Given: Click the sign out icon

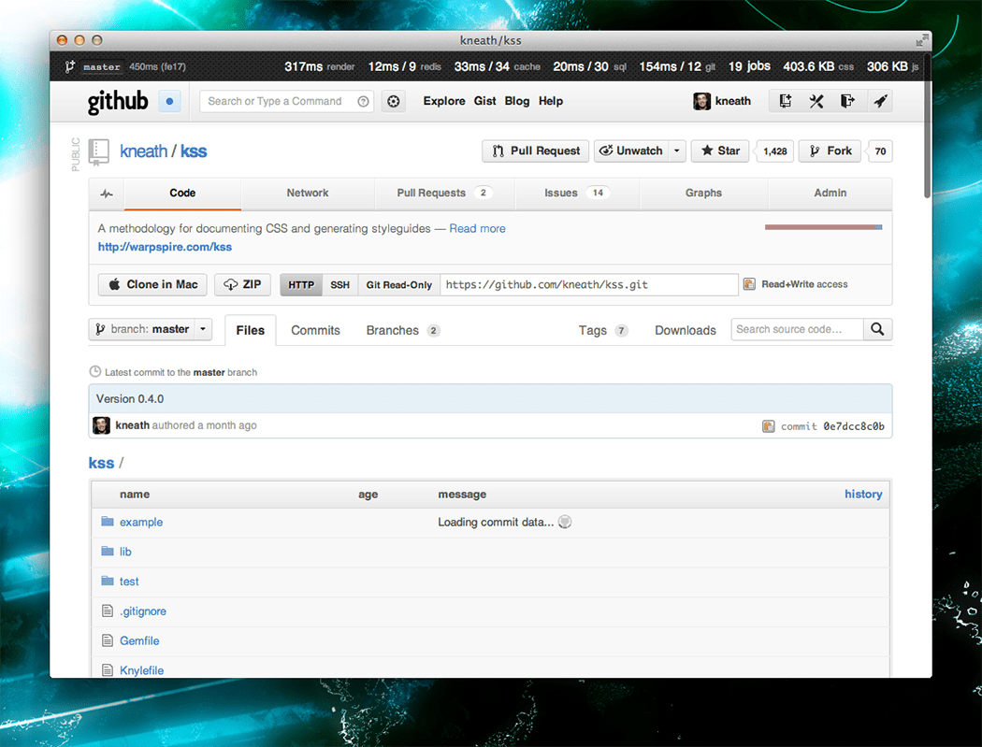Looking at the screenshot, I should pos(847,101).
